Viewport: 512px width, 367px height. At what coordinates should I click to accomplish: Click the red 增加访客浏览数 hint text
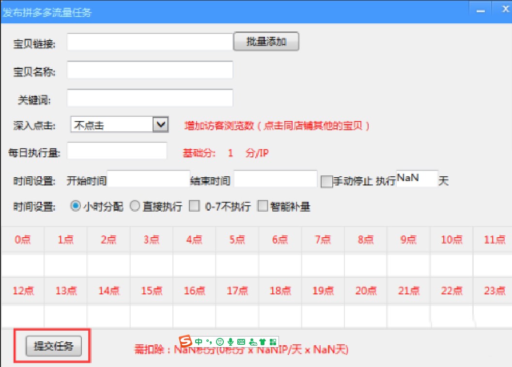coord(277,126)
